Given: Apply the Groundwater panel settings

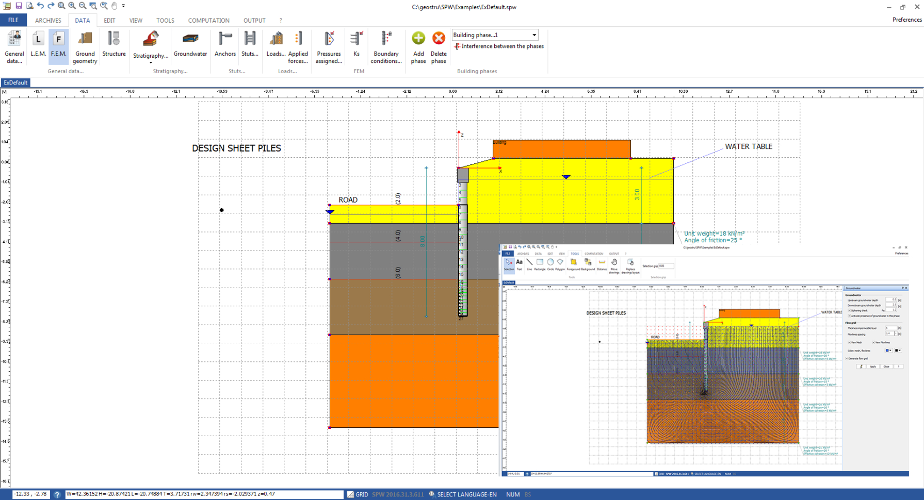Looking at the screenshot, I should [x=873, y=366].
